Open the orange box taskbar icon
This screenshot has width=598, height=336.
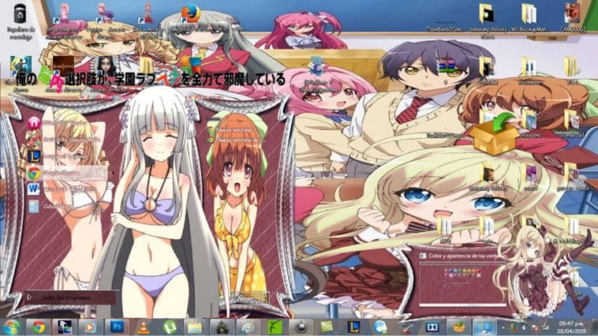click(x=458, y=327)
